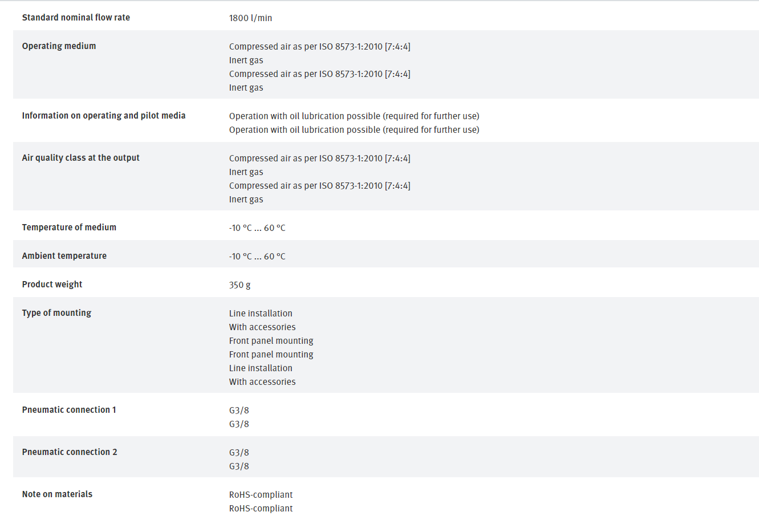Image resolution: width=759 pixels, height=520 pixels.
Task: Click the Pneumatic connection 2 label
Action: tap(70, 452)
